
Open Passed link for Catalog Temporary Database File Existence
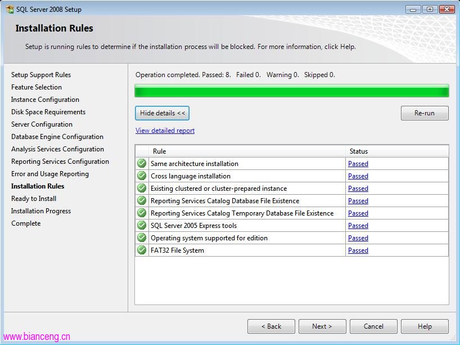[x=358, y=213]
